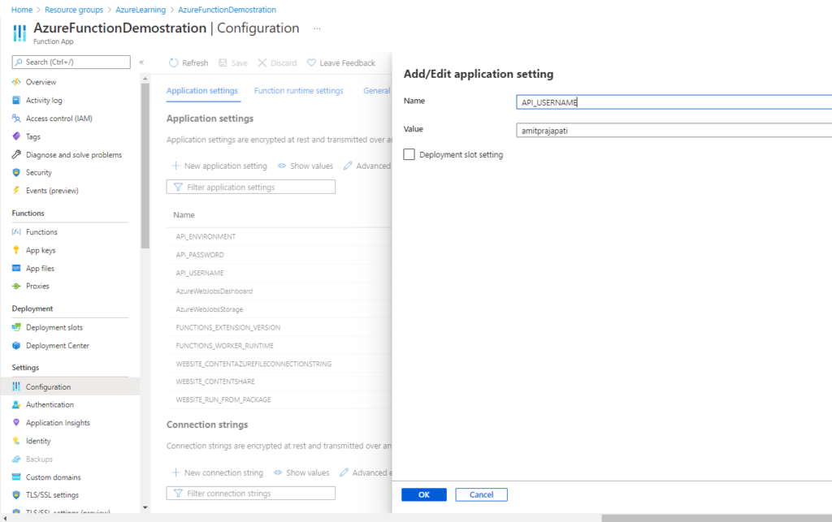Click the sidebar scroll up arrow
This screenshot has width=832, height=522.
tap(145, 79)
